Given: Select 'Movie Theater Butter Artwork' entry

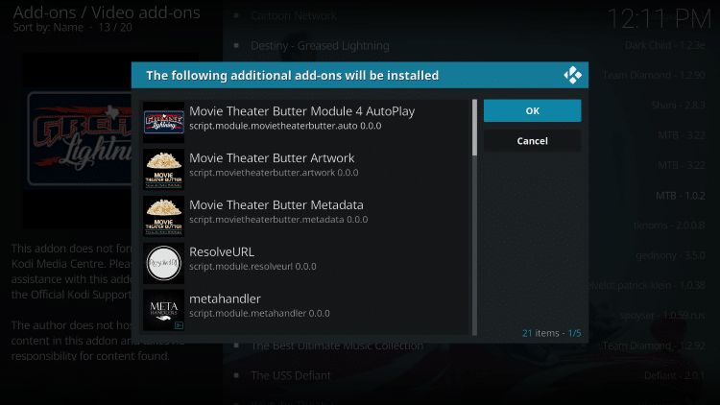Looking at the screenshot, I should [305, 169].
